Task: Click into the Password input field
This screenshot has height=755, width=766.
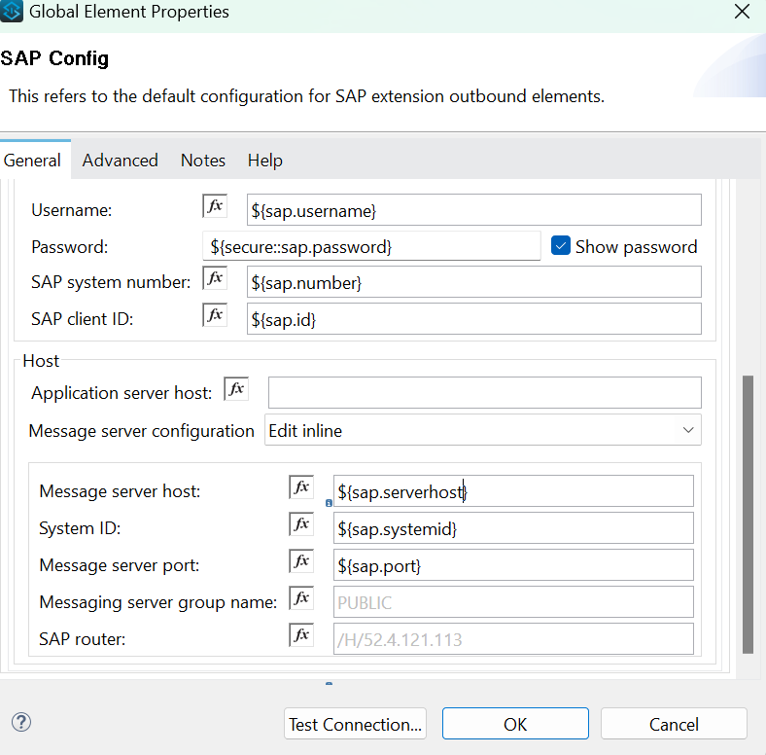Action: pyautogui.click(x=371, y=247)
